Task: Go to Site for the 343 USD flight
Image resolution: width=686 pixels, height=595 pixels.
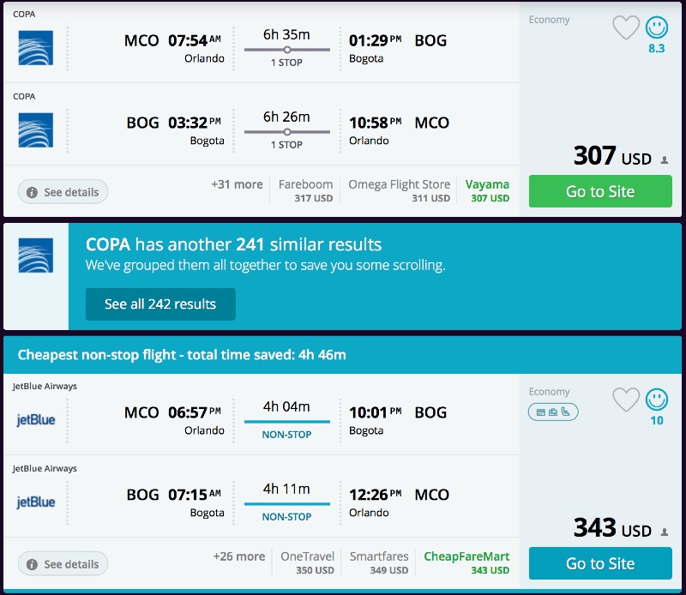Action: (x=600, y=563)
